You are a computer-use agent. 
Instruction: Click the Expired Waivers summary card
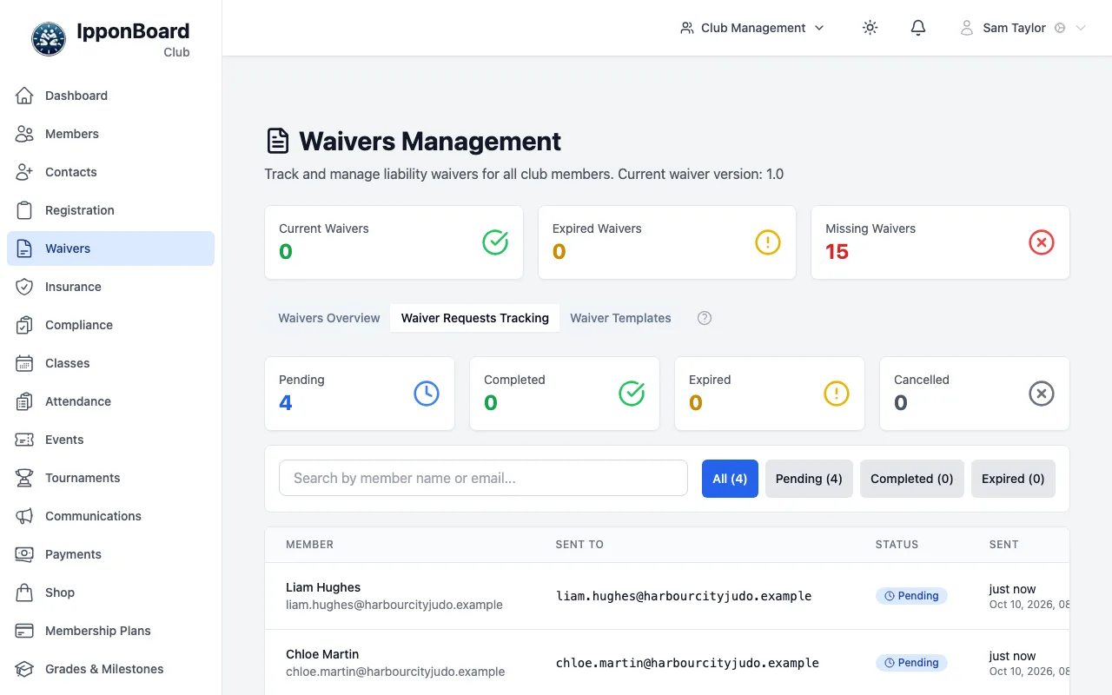click(667, 242)
